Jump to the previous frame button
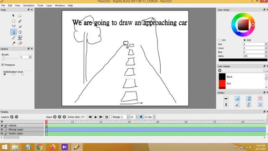The image size is (268, 151). [90, 117]
